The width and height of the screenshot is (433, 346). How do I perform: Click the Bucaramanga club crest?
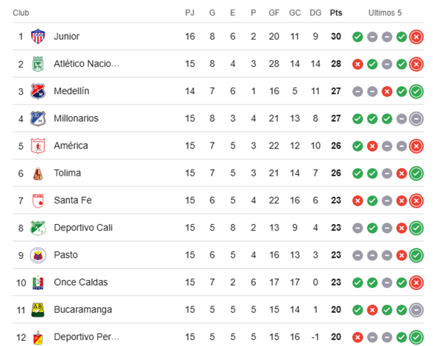pyautogui.click(x=37, y=309)
